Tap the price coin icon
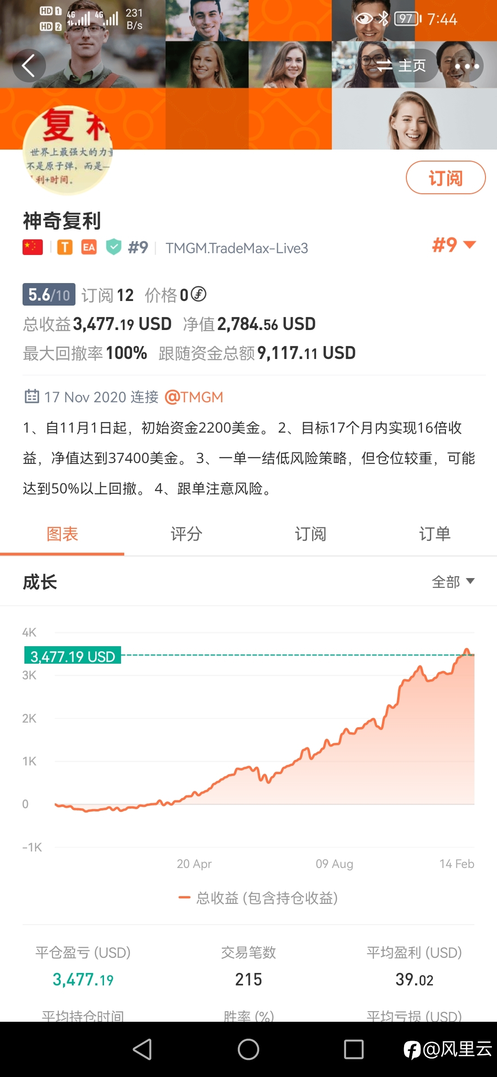This screenshot has width=497, height=1077. click(x=198, y=294)
